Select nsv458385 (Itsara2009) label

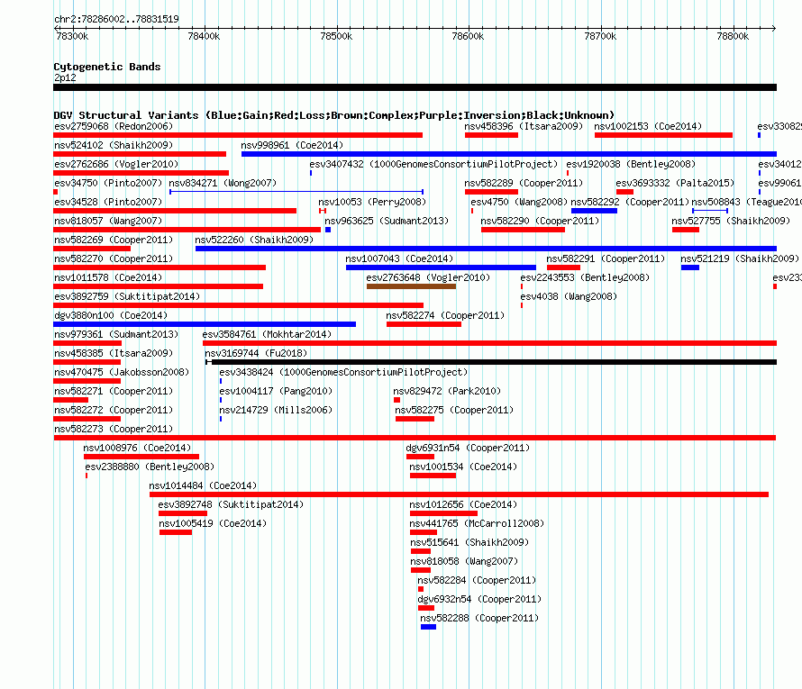pos(114,353)
